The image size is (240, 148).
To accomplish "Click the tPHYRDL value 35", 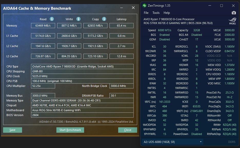I will [x=196, y=129].
